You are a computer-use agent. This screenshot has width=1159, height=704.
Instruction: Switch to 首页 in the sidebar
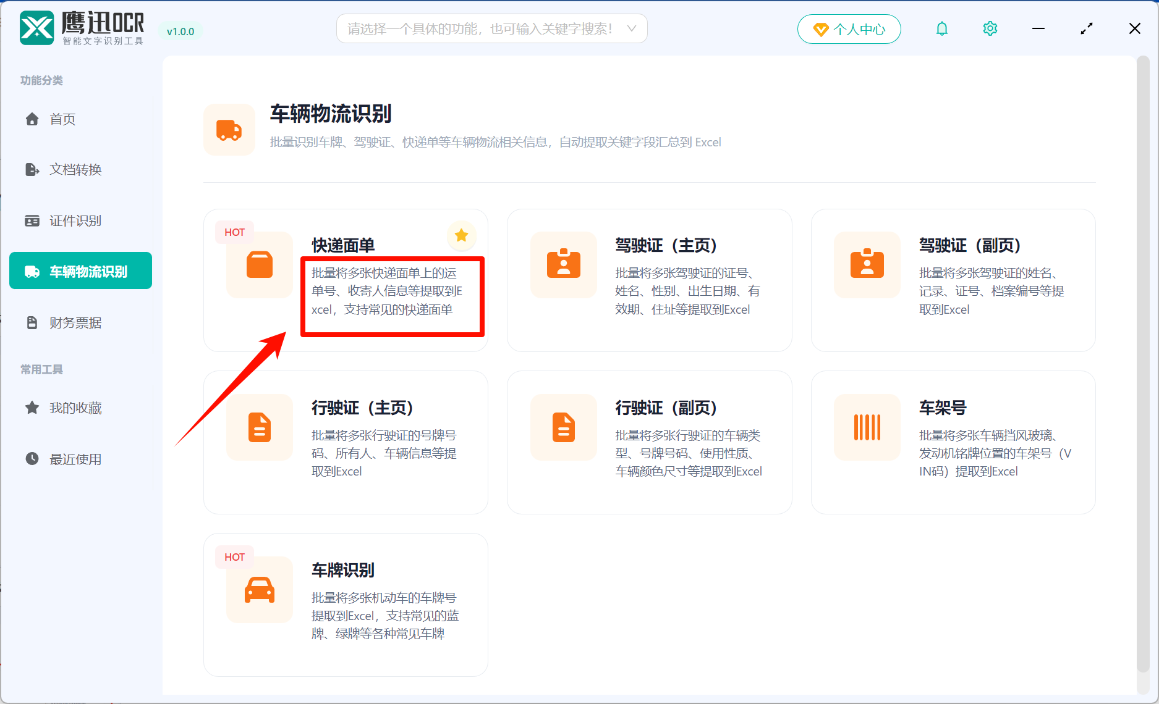tap(62, 119)
